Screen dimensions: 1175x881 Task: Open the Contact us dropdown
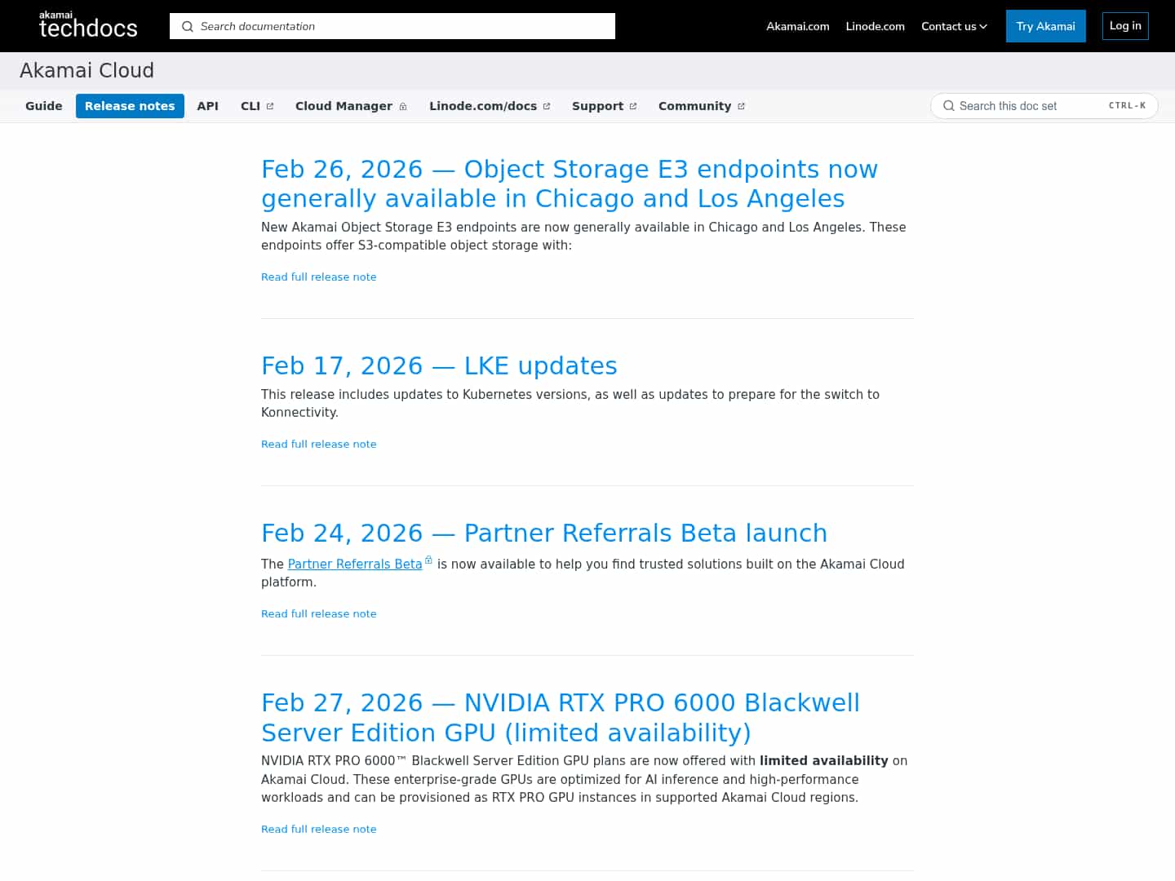953,26
